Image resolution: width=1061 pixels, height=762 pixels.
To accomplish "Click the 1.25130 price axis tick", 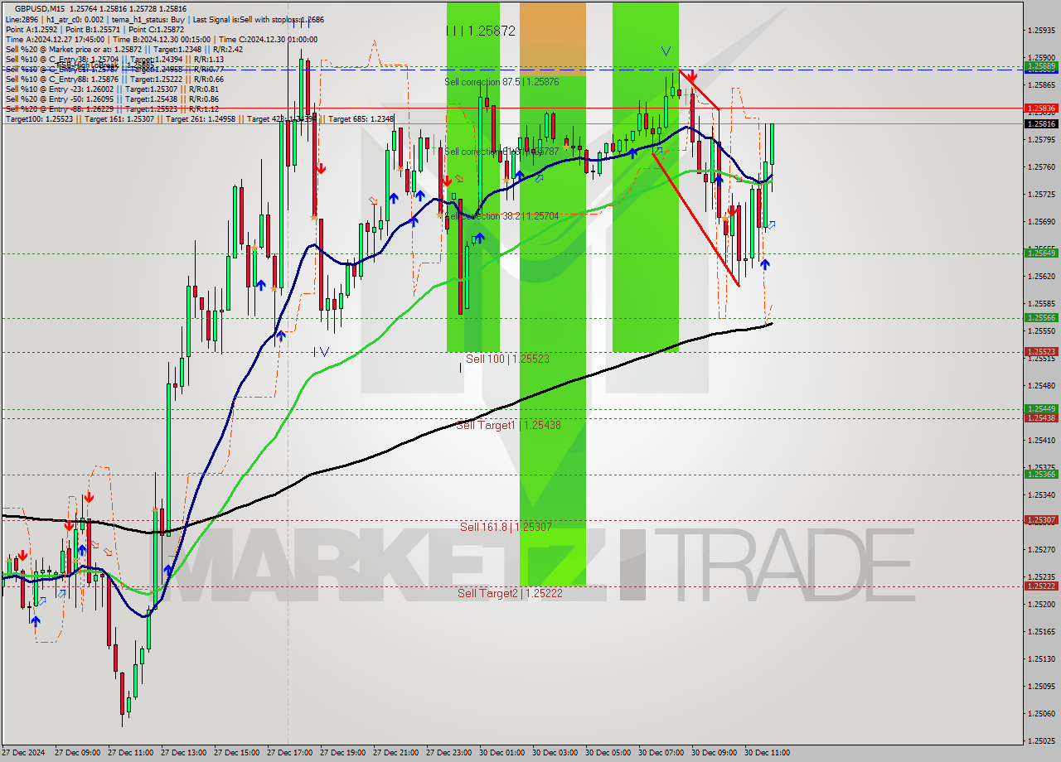I will pos(1041,658).
